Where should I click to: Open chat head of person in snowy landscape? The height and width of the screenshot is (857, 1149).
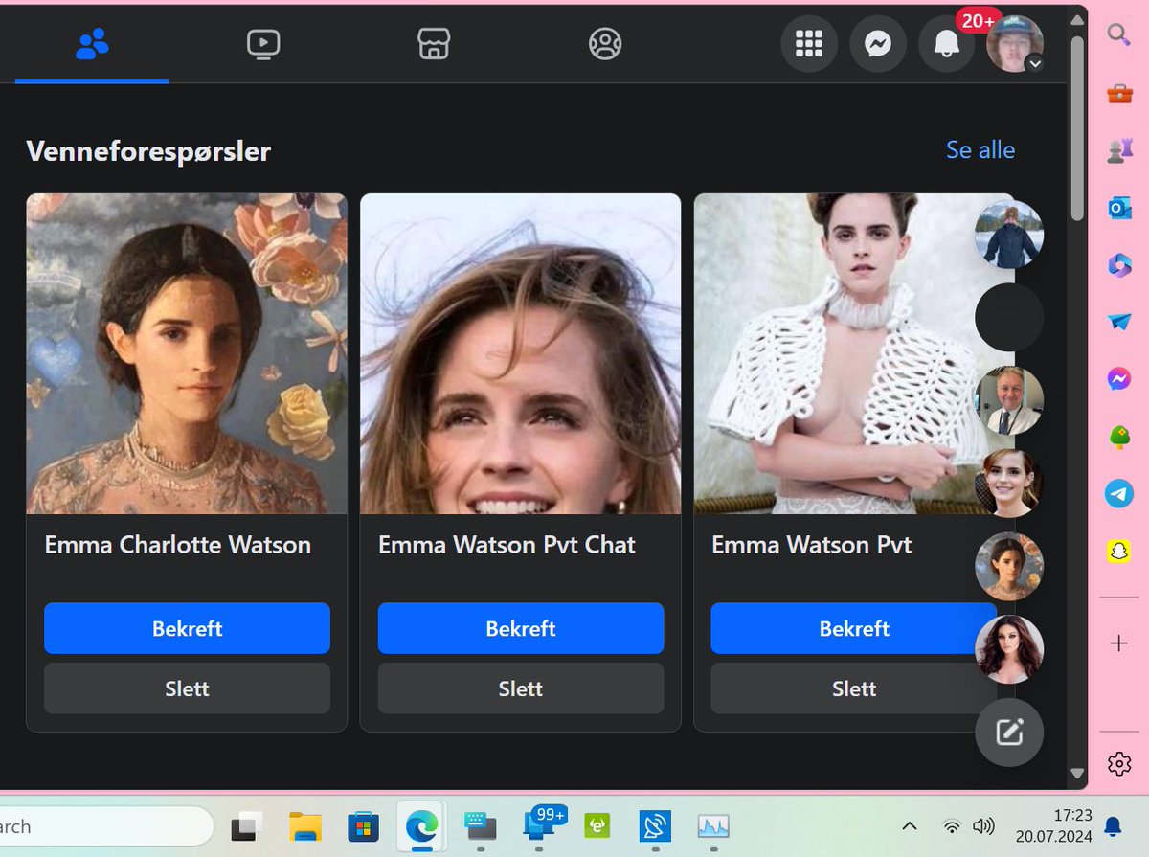(1009, 235)
